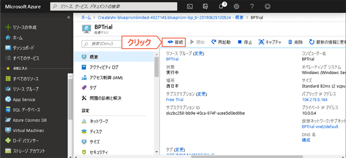Open Virtual Machines in sidebar
The image size is (346, 158).
(25, 130)
